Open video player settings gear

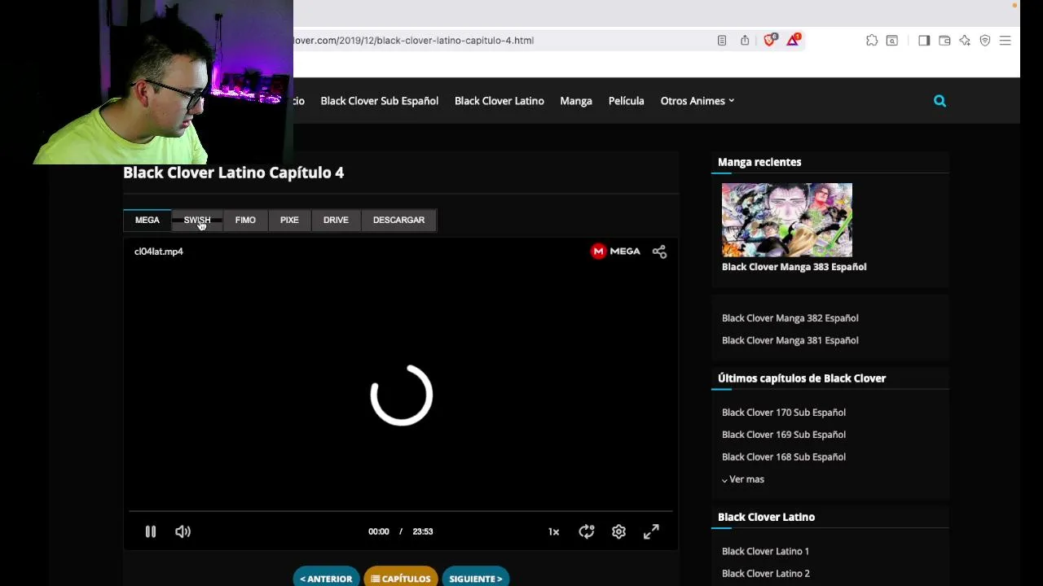618,531
